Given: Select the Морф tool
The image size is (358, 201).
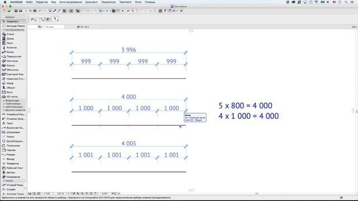Looking at the screenshot, I should point(13,83).
